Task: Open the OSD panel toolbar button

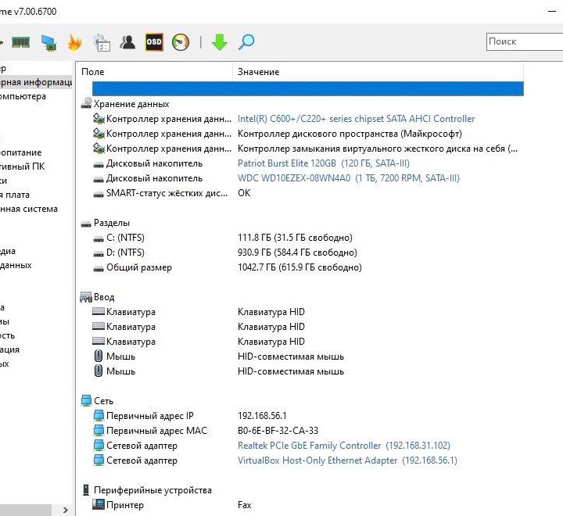Action: tap(154, 42)
